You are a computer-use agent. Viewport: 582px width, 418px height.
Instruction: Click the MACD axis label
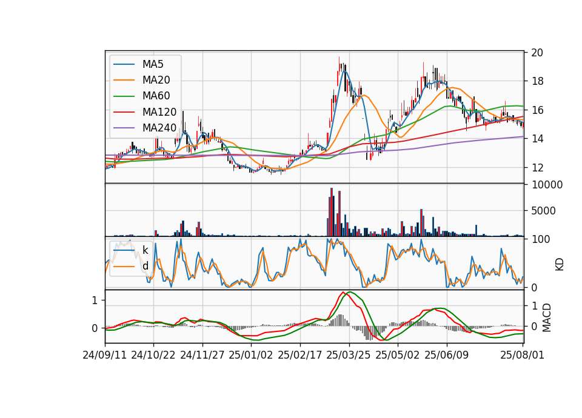(546, 318)
